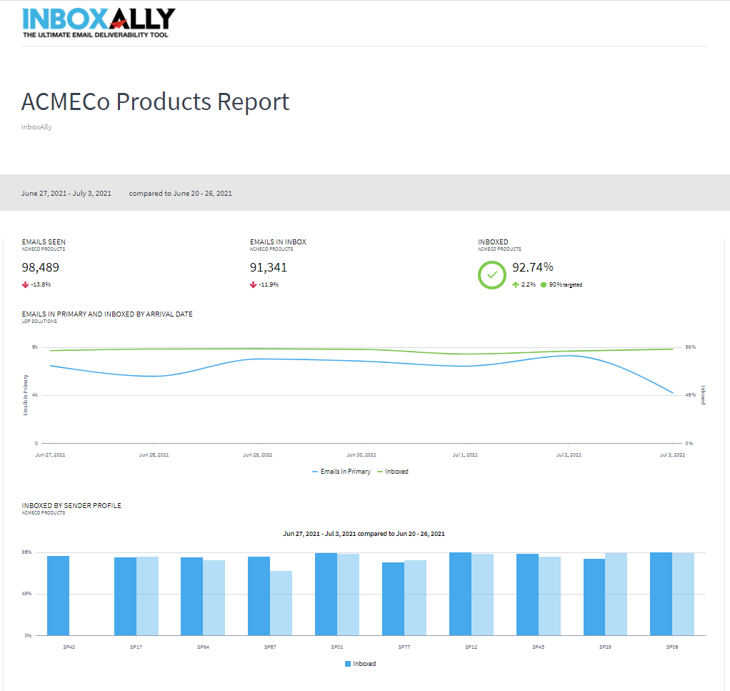The height and width of the screenshot is (691, 730).
Task: Click the compared to June 20 - 26 text
Action: 180,193
